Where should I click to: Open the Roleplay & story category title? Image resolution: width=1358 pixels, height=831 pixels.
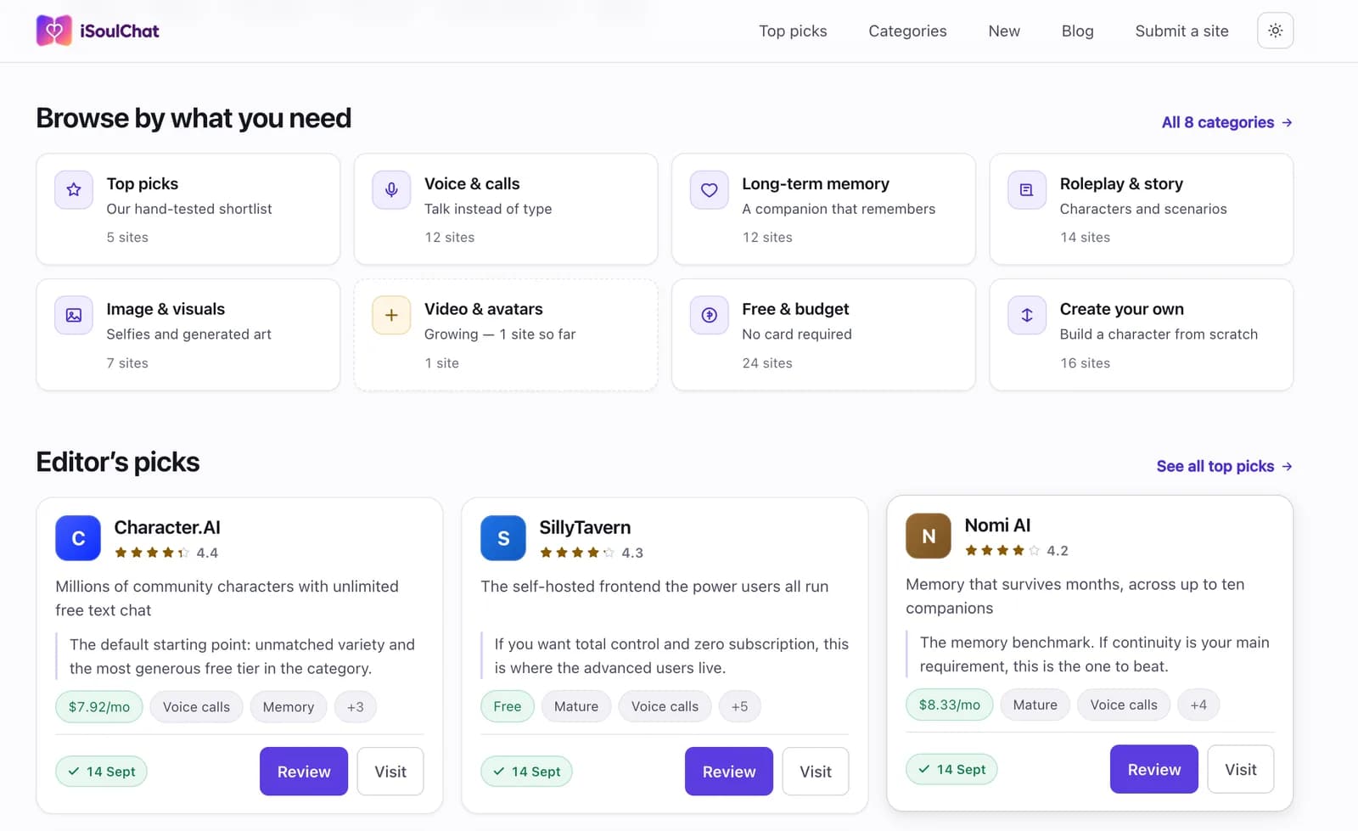pyautogui.click(x=1121, y=183)
